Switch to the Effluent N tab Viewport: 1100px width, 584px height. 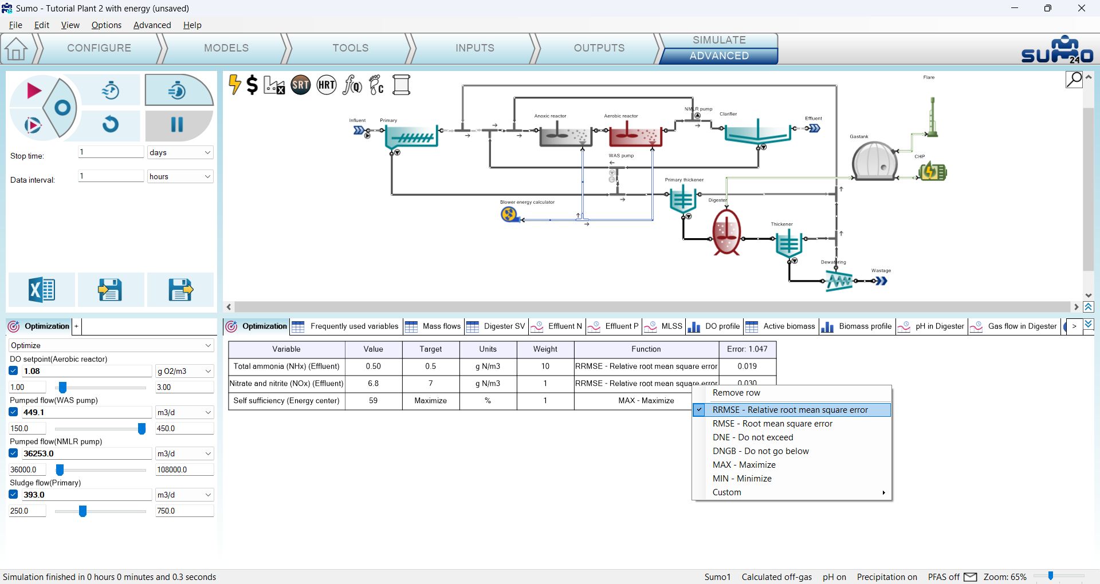tap(556, 326)
